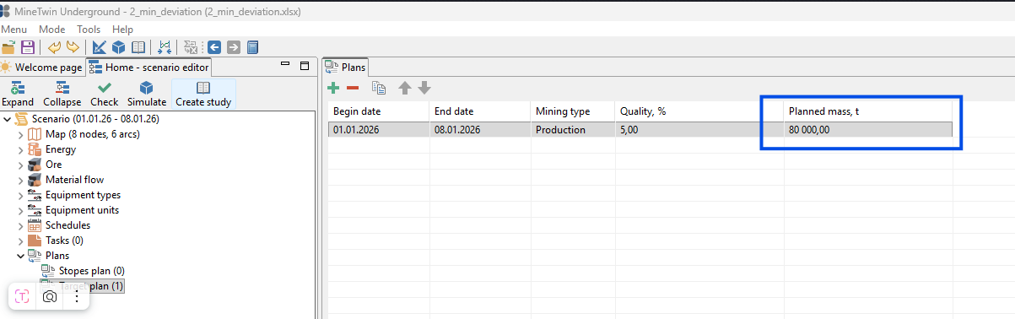Select the Home - scenario editor tab
This screenshot has height=319, width=1015.
click(148, 68)
